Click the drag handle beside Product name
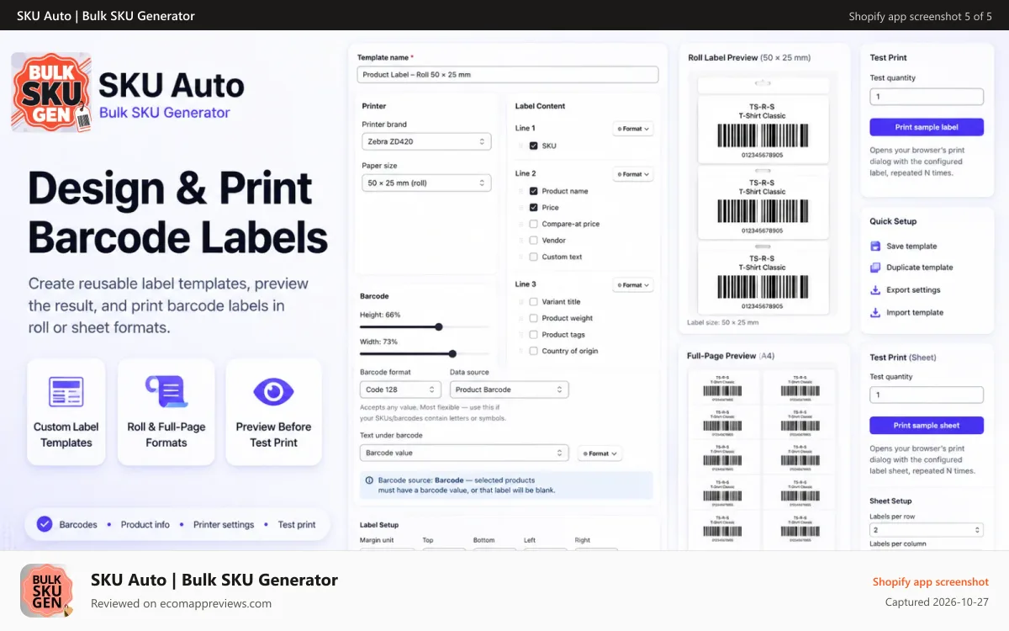The height and width of the screenshot is (631, 1009). coord(521,191)
